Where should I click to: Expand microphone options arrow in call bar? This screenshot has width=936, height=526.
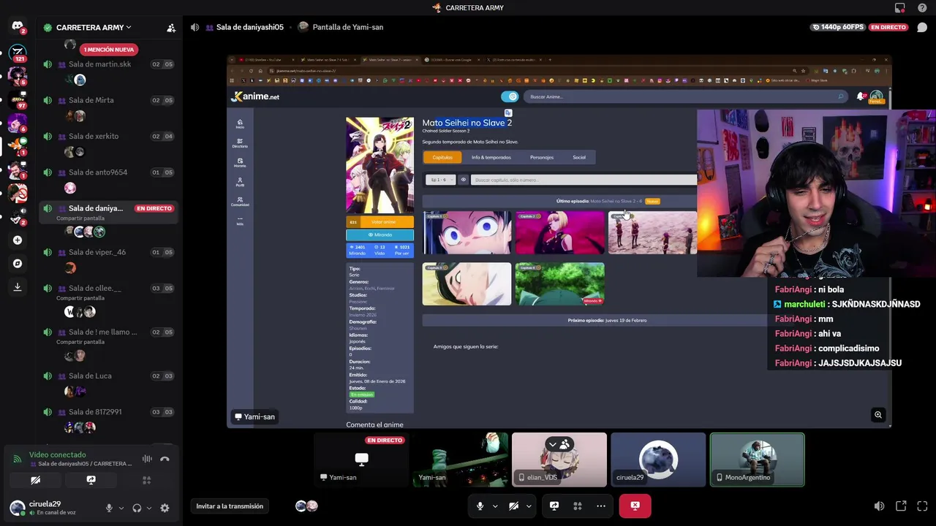click(495, 506)
